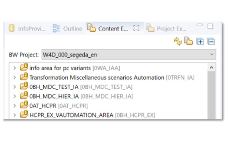The image size is (228, 142).
Task: Minimize the Content Explorer view
Action: (x=199, y=25)
